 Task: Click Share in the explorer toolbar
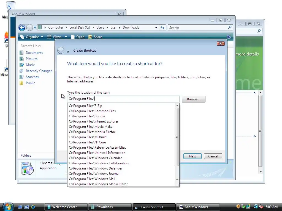pos(95,37)
